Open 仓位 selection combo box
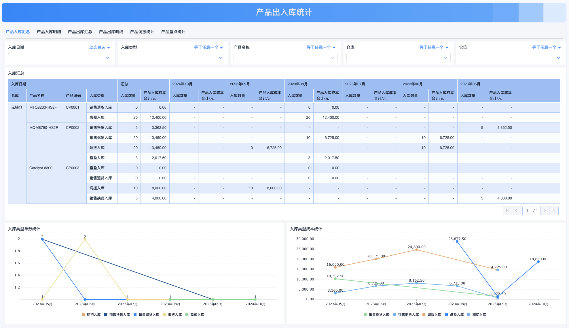The image size is (569, 328). (x=511, y=58)
